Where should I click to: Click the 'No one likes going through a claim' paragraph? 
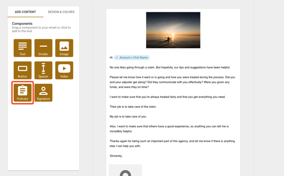pyautogui.click(x=170, y=67)
